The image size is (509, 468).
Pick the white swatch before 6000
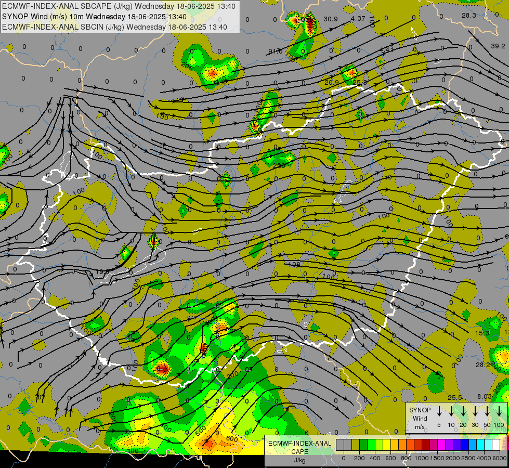point(496,445)
